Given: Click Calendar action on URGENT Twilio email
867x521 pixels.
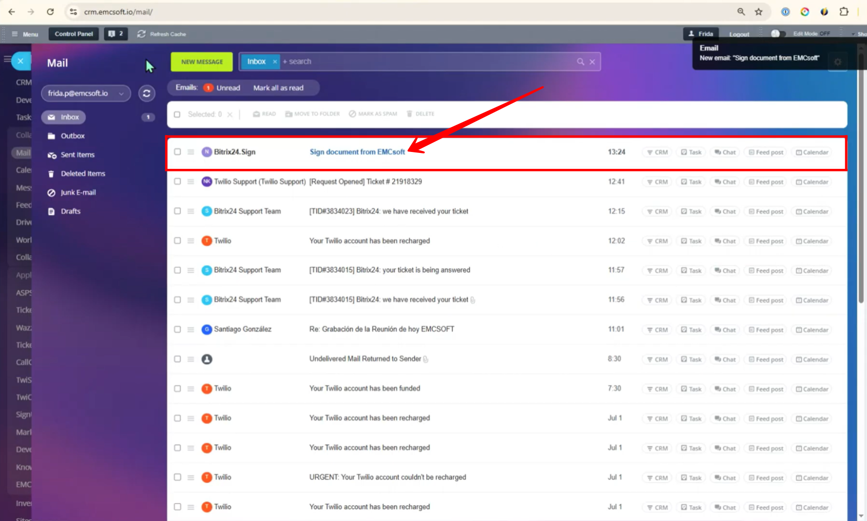Looking at the screenshot, I should coord(812,478).
